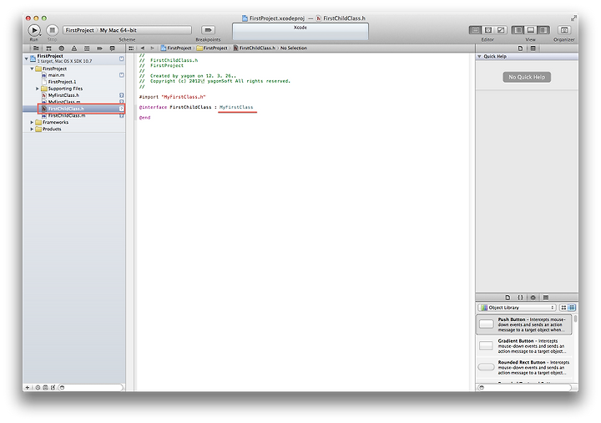The height and width of the screenshot is (423, 601).
Task: Filter navigator by recent files
Action: point(38,388)
